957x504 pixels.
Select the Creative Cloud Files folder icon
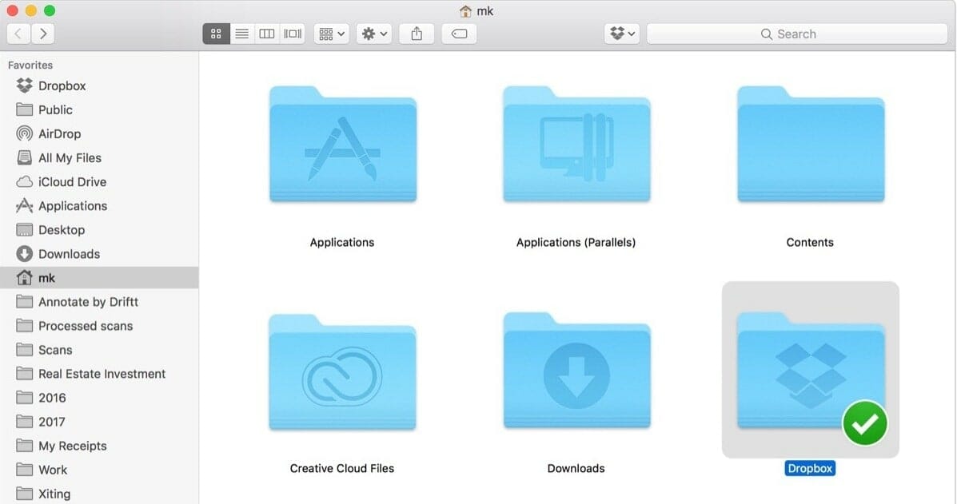(342, 371)
